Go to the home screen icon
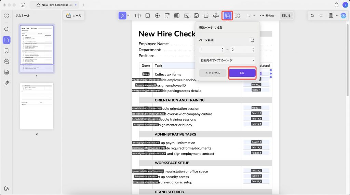 click(23, 5)
